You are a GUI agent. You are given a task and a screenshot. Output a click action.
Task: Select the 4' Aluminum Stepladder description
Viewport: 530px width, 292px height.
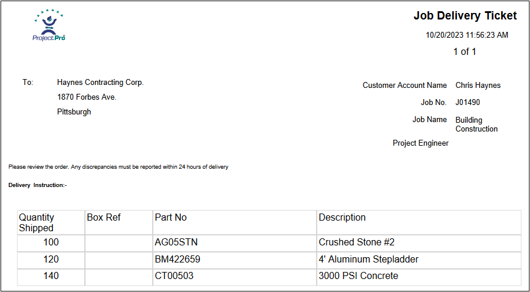pos(368,260)
